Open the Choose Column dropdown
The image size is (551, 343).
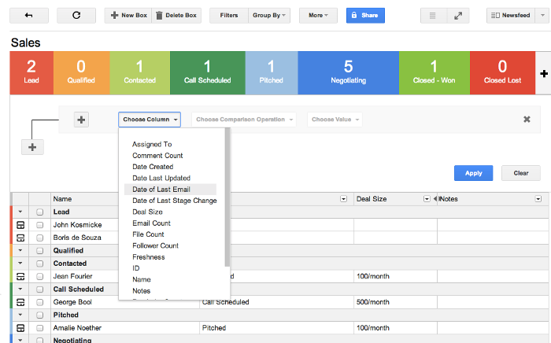150,120
